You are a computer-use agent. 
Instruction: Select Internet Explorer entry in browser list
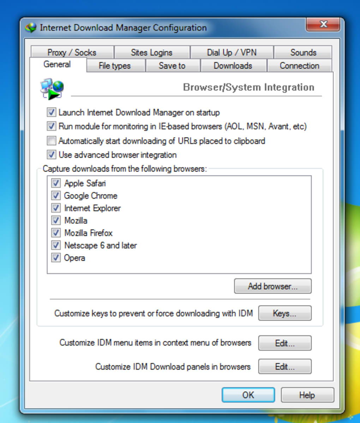tap(92, 208)
